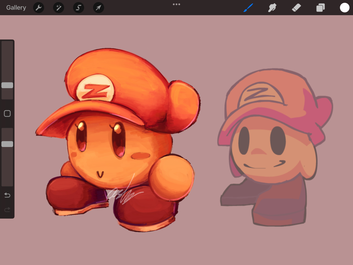Select the Eraser tool

[x=296, y=8]
